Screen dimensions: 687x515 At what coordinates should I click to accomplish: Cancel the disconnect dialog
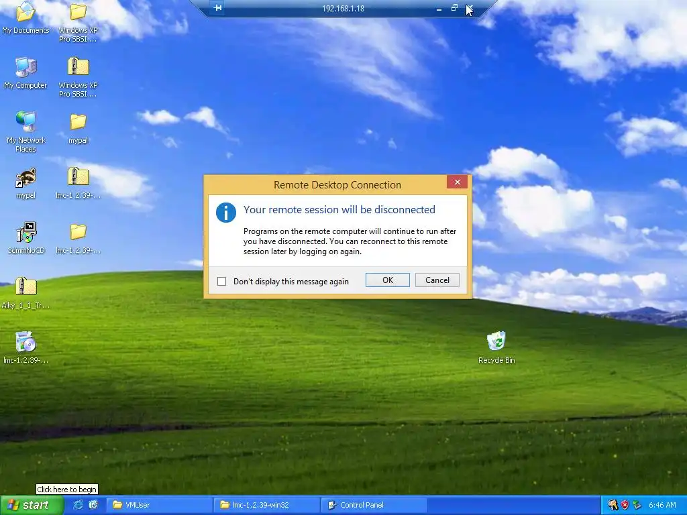pyautogui.click(x=437, y=280)
